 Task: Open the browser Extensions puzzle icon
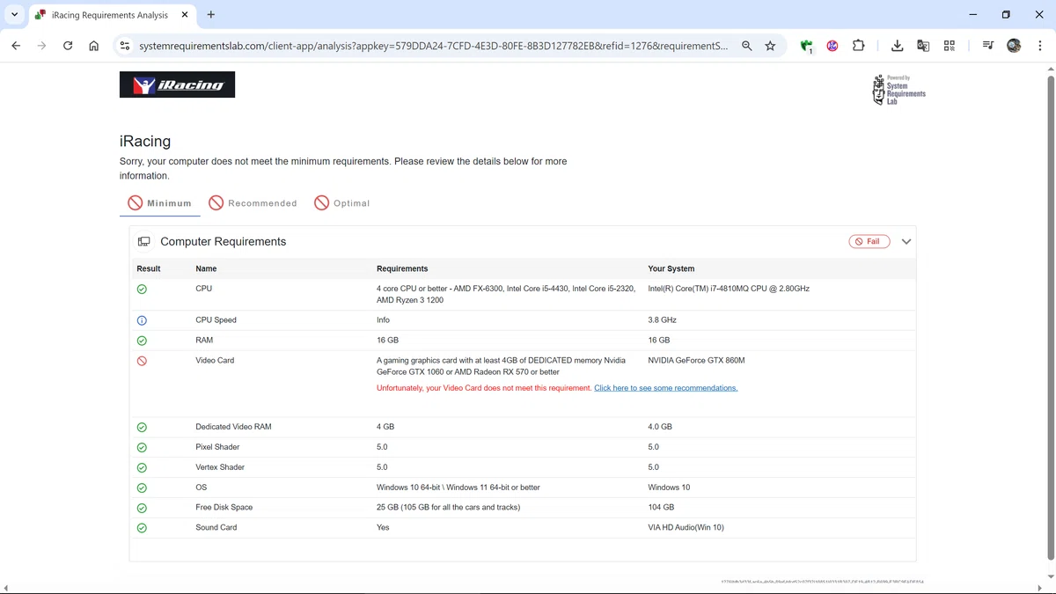[x=859, y=46]
